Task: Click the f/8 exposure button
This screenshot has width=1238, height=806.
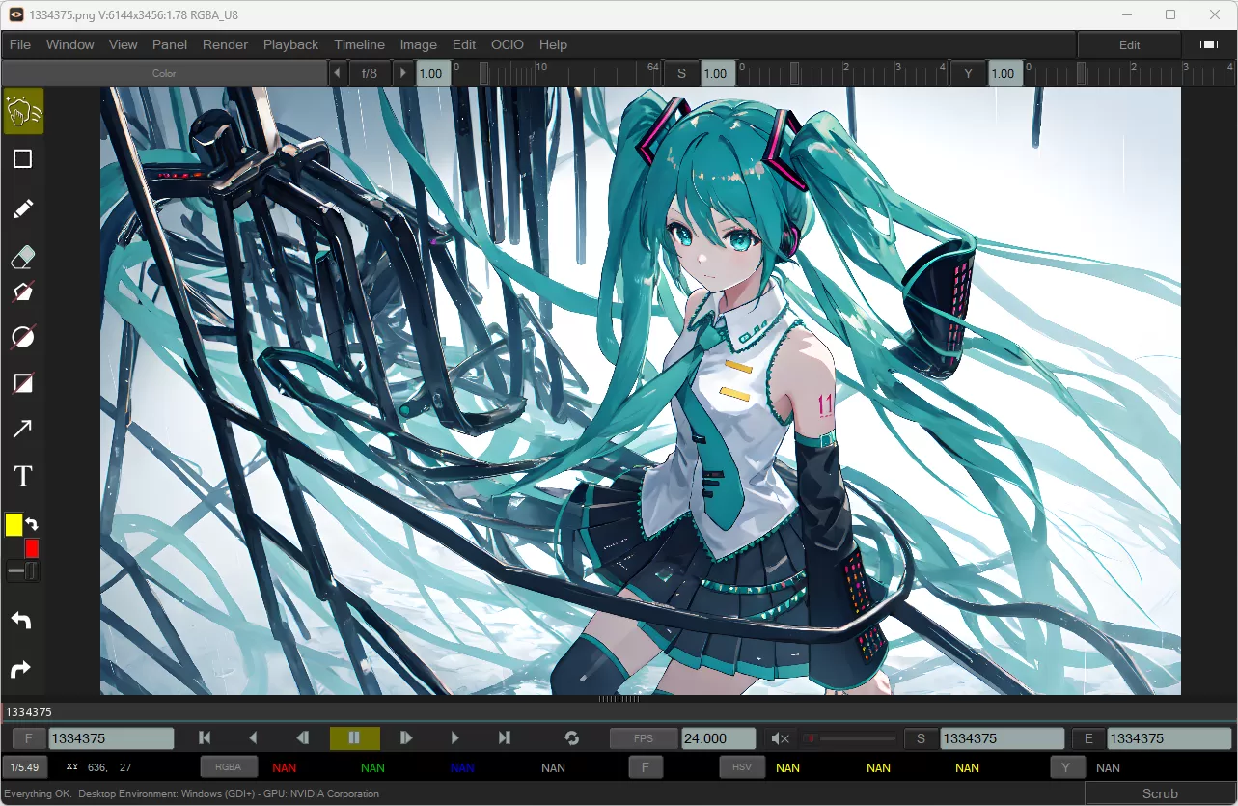Action: 370,72
